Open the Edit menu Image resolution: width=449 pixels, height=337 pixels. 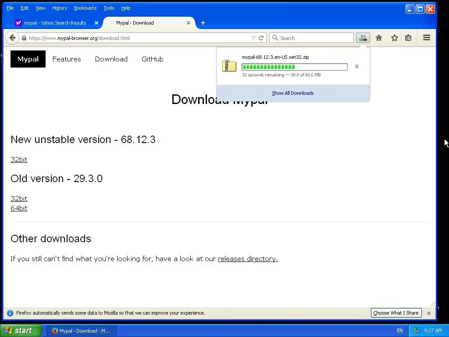pyautogui.click(x=25, y=8)
